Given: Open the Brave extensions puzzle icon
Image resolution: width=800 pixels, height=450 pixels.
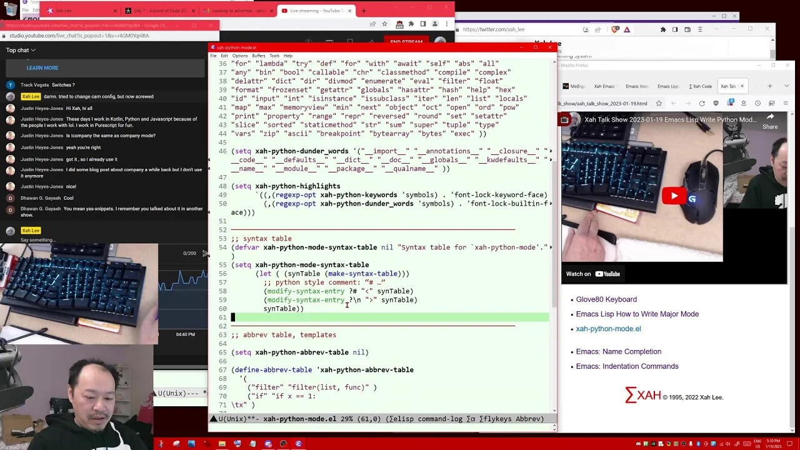Looking at the screenshot, I should (x=662, y=29).
